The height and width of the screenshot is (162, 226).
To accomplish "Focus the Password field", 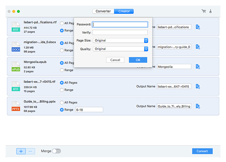I will coord(120,24).
